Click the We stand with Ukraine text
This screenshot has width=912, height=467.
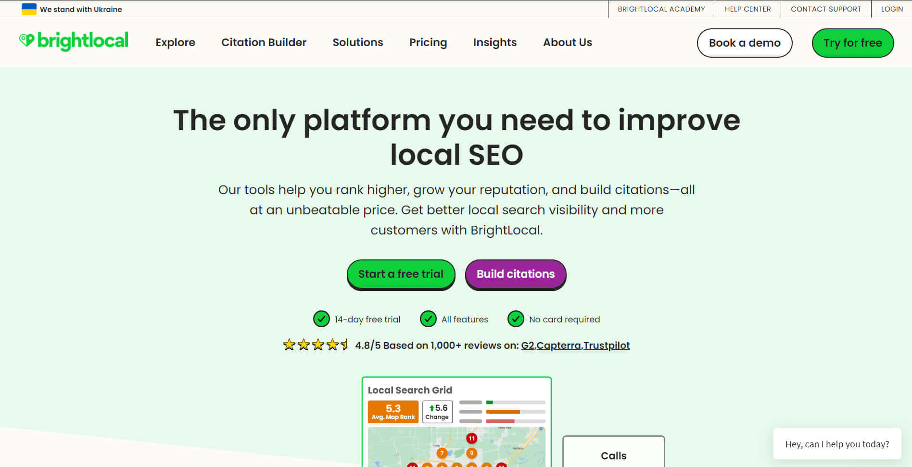coord(81,9)
